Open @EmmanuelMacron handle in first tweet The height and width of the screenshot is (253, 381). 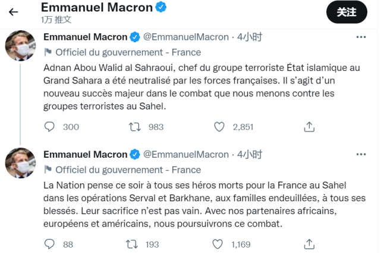(186, 37)
